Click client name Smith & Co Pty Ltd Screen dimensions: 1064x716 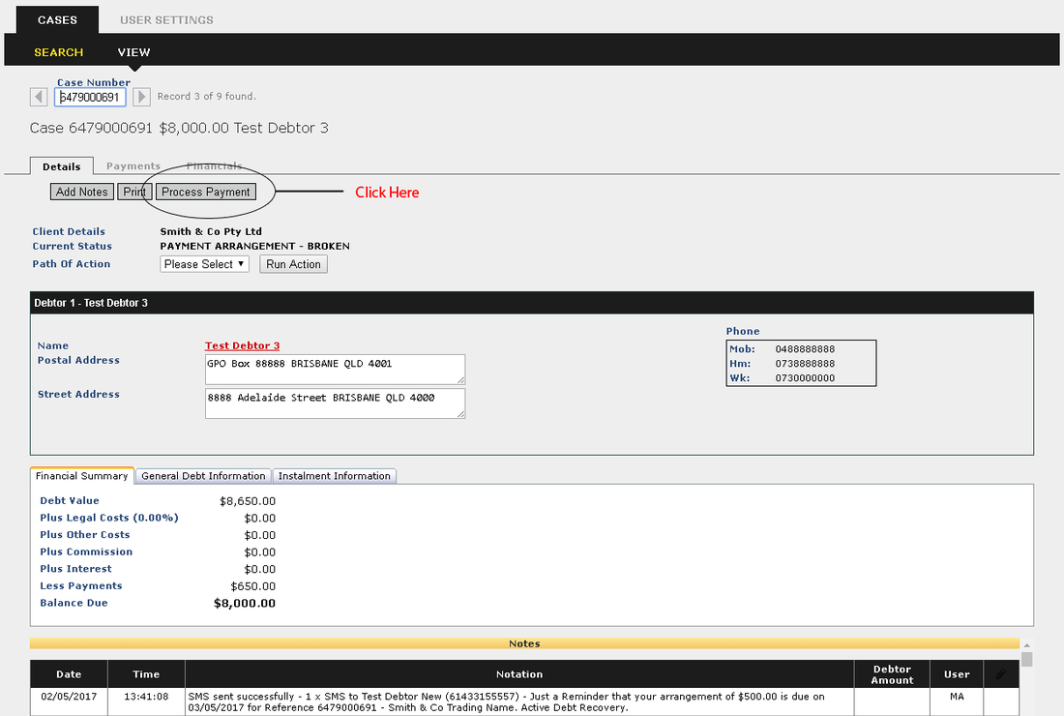211,231
